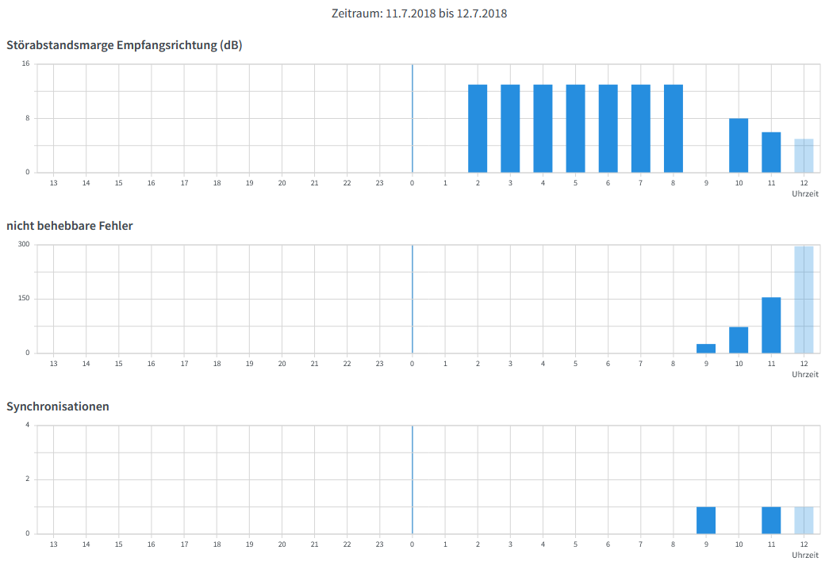
Task: Click the 9 o'clock Synchronisationen bar
Action: point(705,519)
